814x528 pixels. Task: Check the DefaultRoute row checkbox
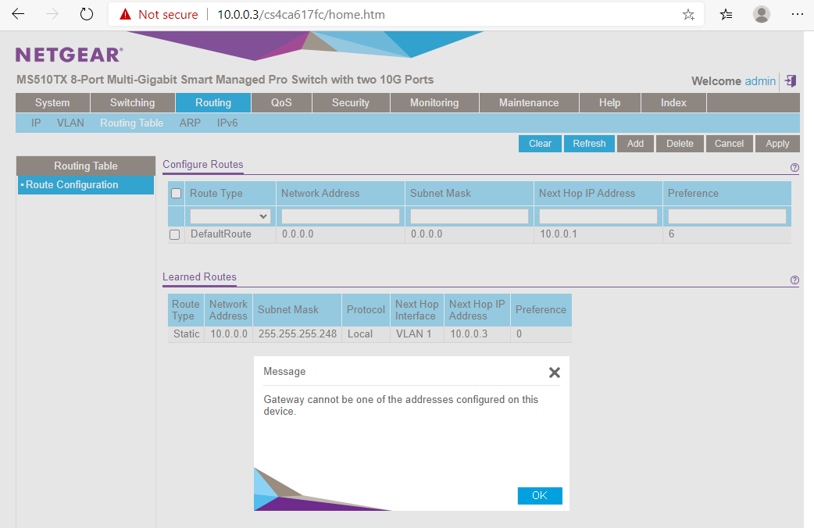(x=175, y=234)
